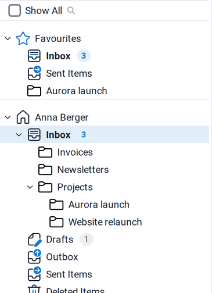Open the Newsletters folder label
Screen dimensions: 212x293
83,170
